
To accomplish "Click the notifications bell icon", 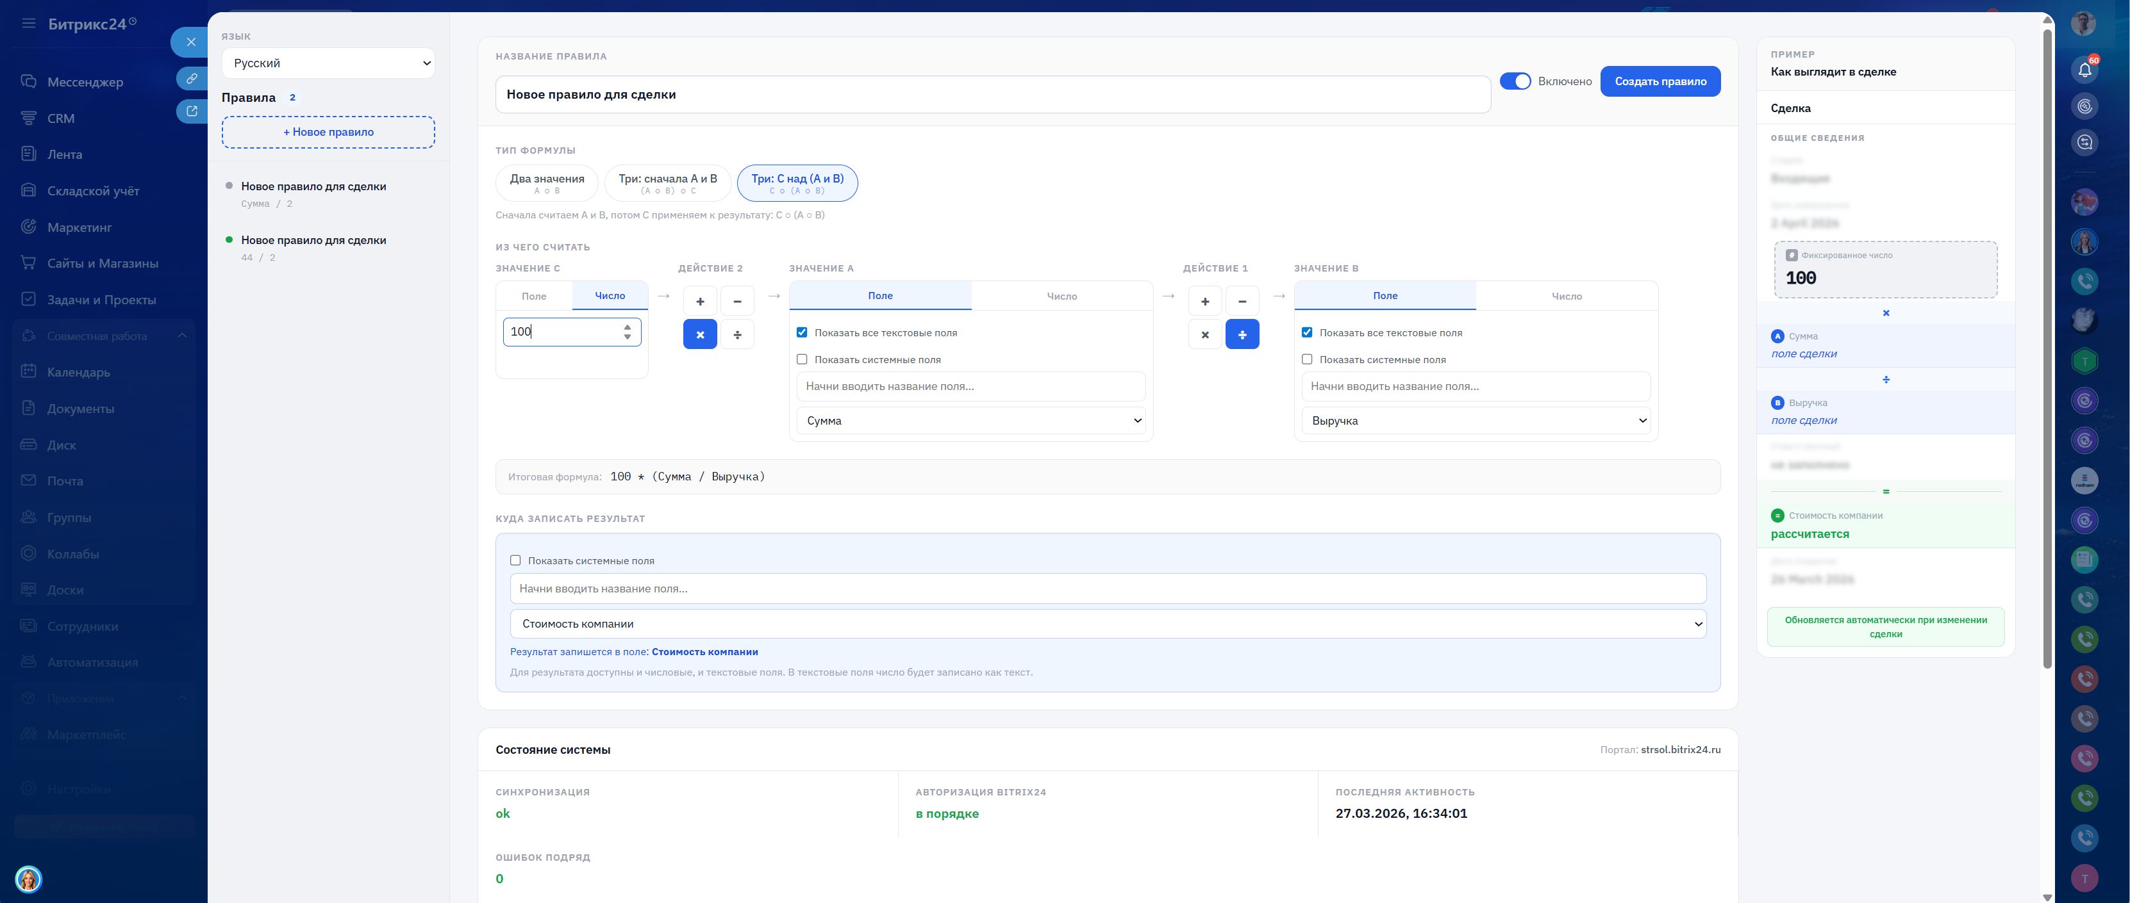I will coord(2084,69).
